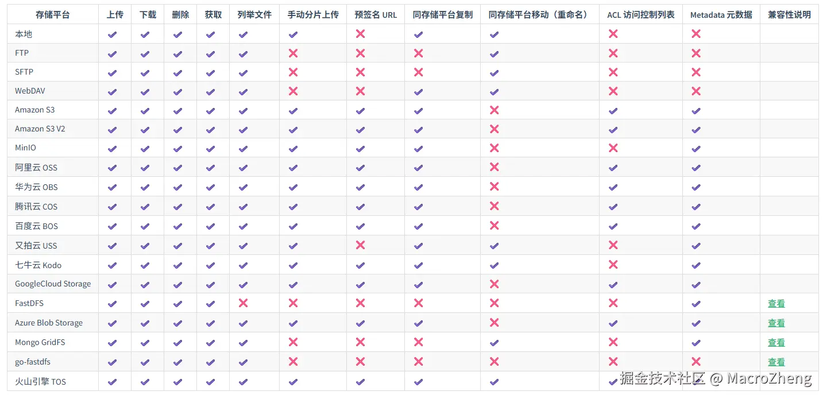Click GoogleCloud Storage row's 同存储平台移动 cross
The image size is (823, 399).
point(494,283)
